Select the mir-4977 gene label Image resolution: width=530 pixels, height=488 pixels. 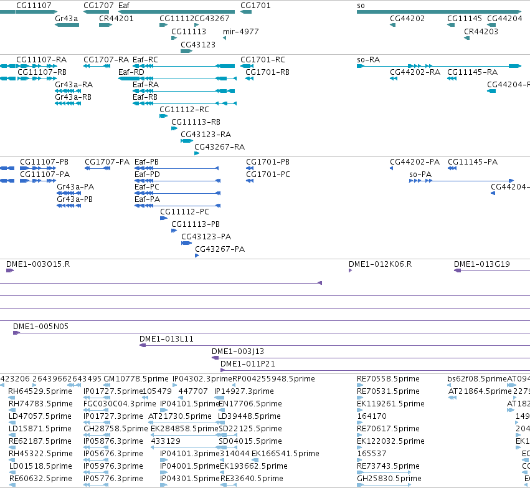pyautogui.click(x=240, y=31)
